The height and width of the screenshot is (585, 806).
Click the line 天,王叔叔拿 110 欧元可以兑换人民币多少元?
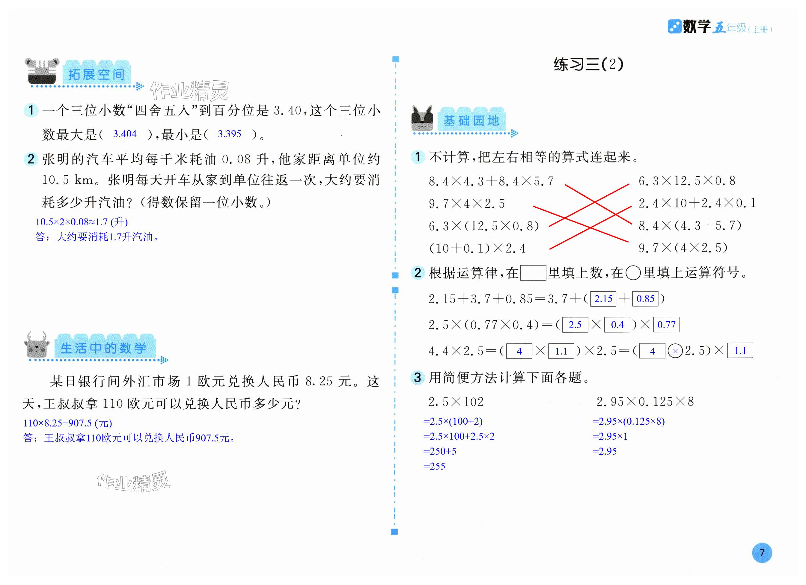click(162, 403)
